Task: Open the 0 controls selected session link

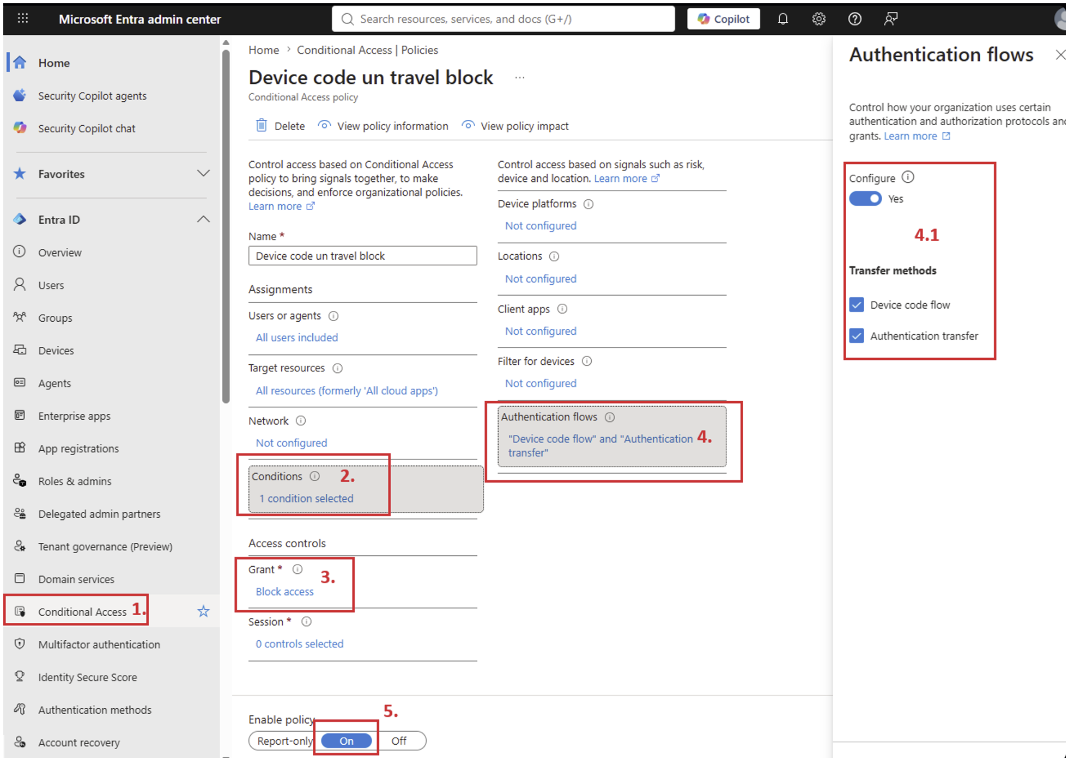Action: pyautogui.click(x=300, y=644)
